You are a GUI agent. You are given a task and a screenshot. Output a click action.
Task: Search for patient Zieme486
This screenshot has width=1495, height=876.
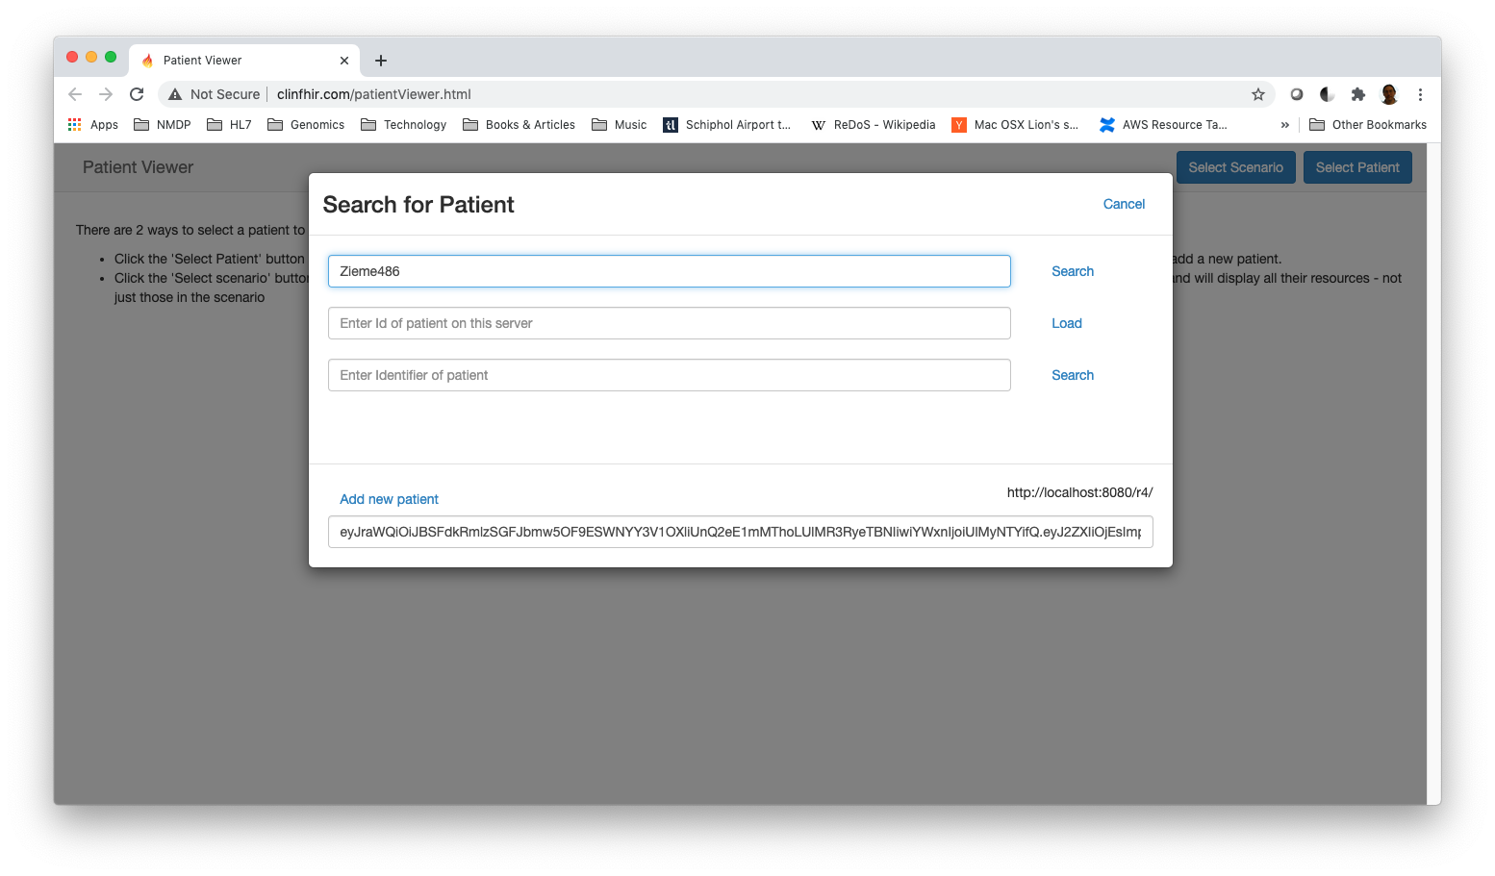click(x=1072, y=271)
